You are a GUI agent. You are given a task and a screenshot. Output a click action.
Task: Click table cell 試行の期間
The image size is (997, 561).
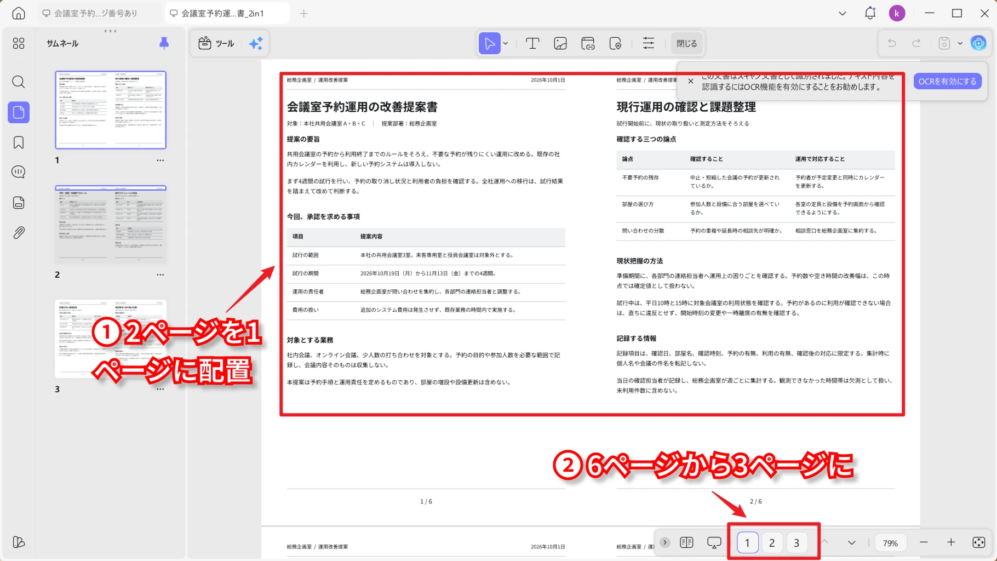click(x=305, y=273)
